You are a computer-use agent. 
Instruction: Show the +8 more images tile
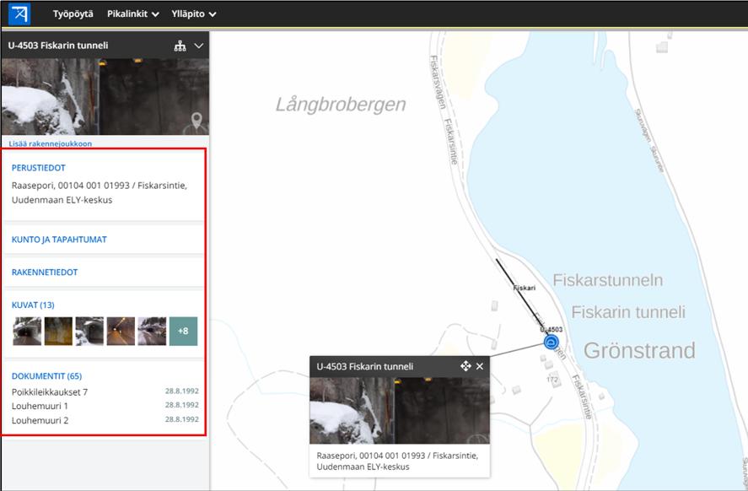coord(183,332)
